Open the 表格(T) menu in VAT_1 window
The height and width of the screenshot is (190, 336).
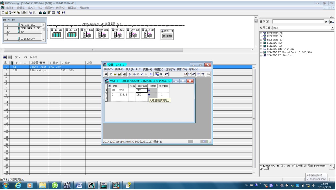(108, 69)
